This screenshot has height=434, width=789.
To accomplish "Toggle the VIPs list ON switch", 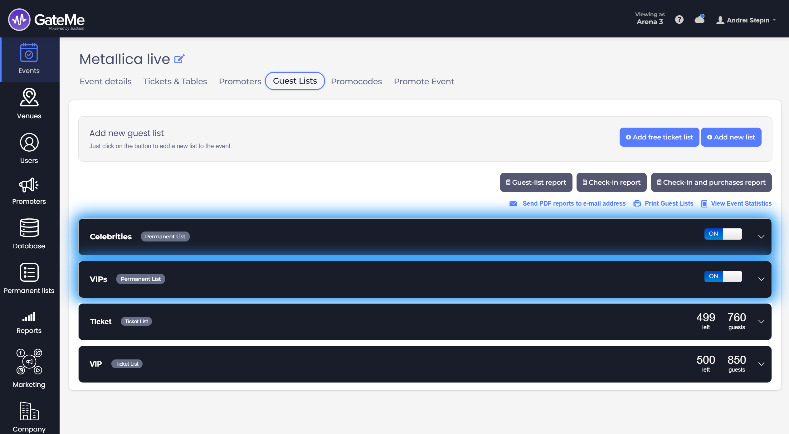I will click(x=723, y=276).
